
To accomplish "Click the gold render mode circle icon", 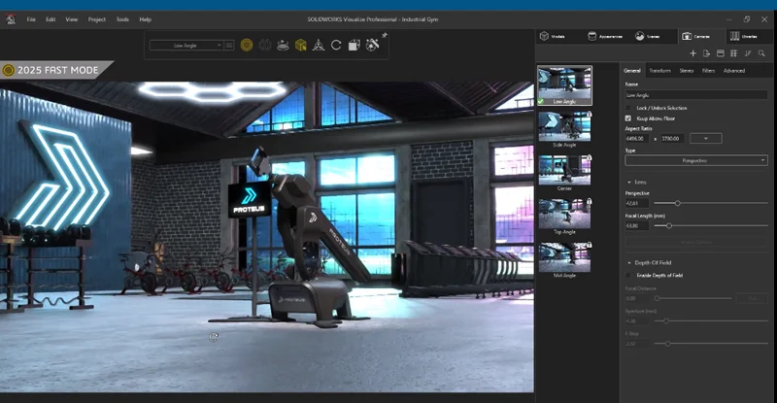I will pyautogui.click(x=247, y=45).
